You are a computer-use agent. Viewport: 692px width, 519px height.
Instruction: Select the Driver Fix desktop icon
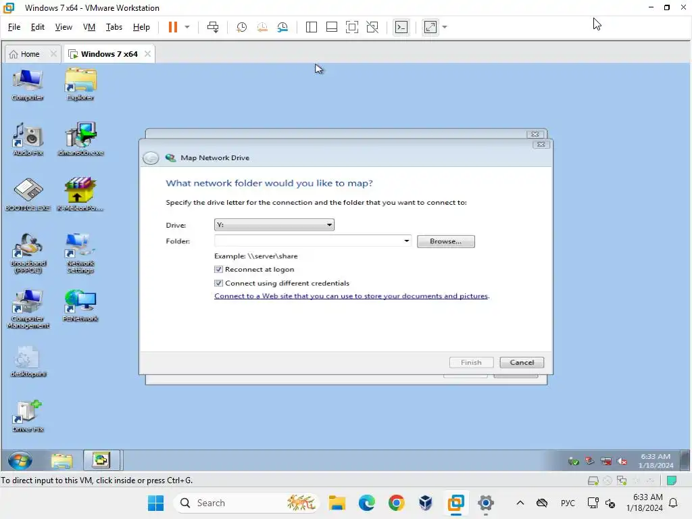[x=28, y=416]
